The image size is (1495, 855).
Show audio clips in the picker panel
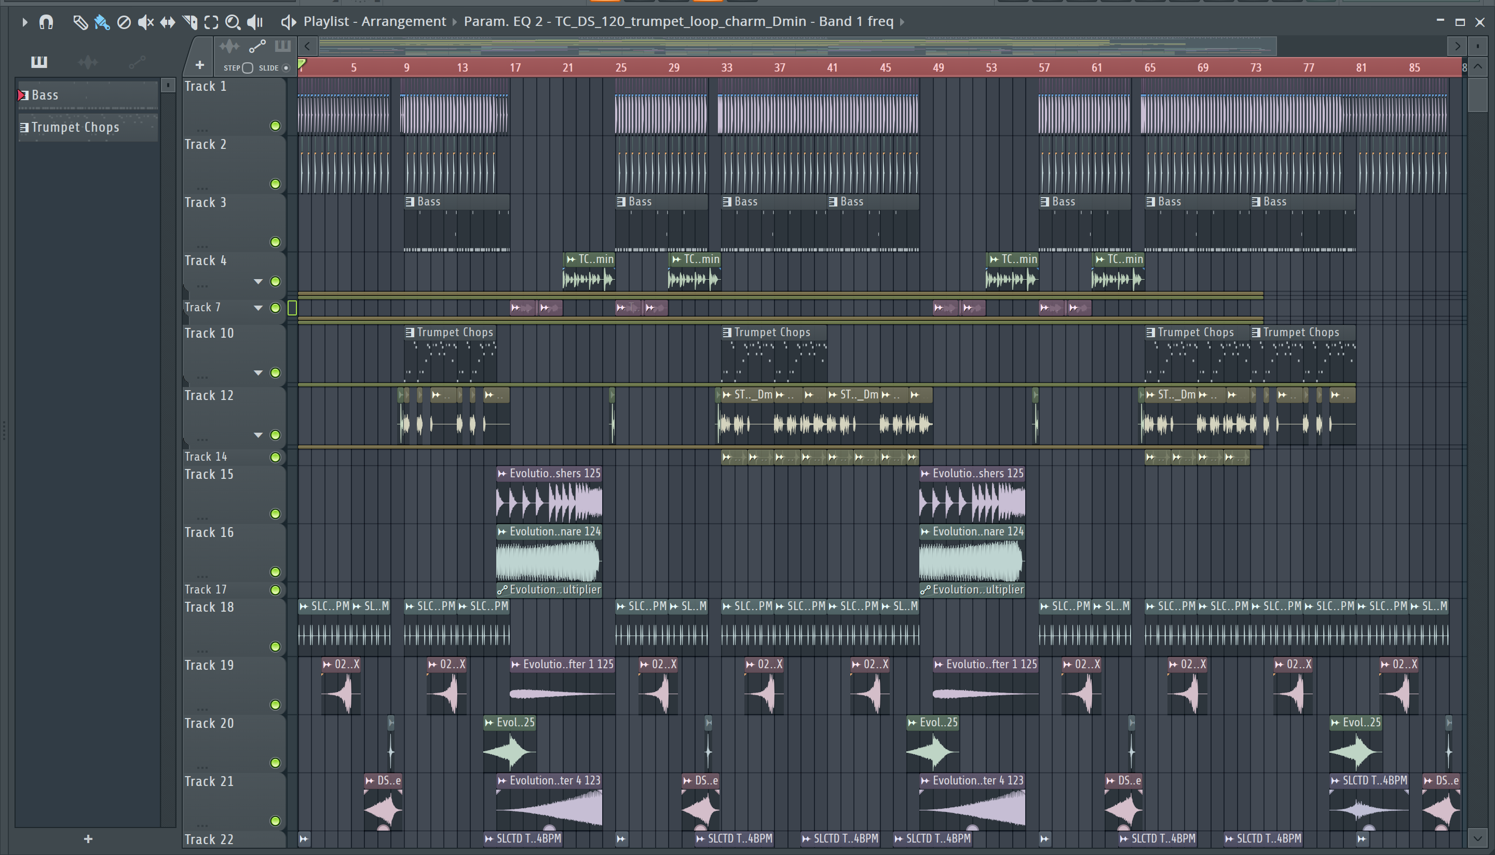pyautogui.click(x=88, y=62)
